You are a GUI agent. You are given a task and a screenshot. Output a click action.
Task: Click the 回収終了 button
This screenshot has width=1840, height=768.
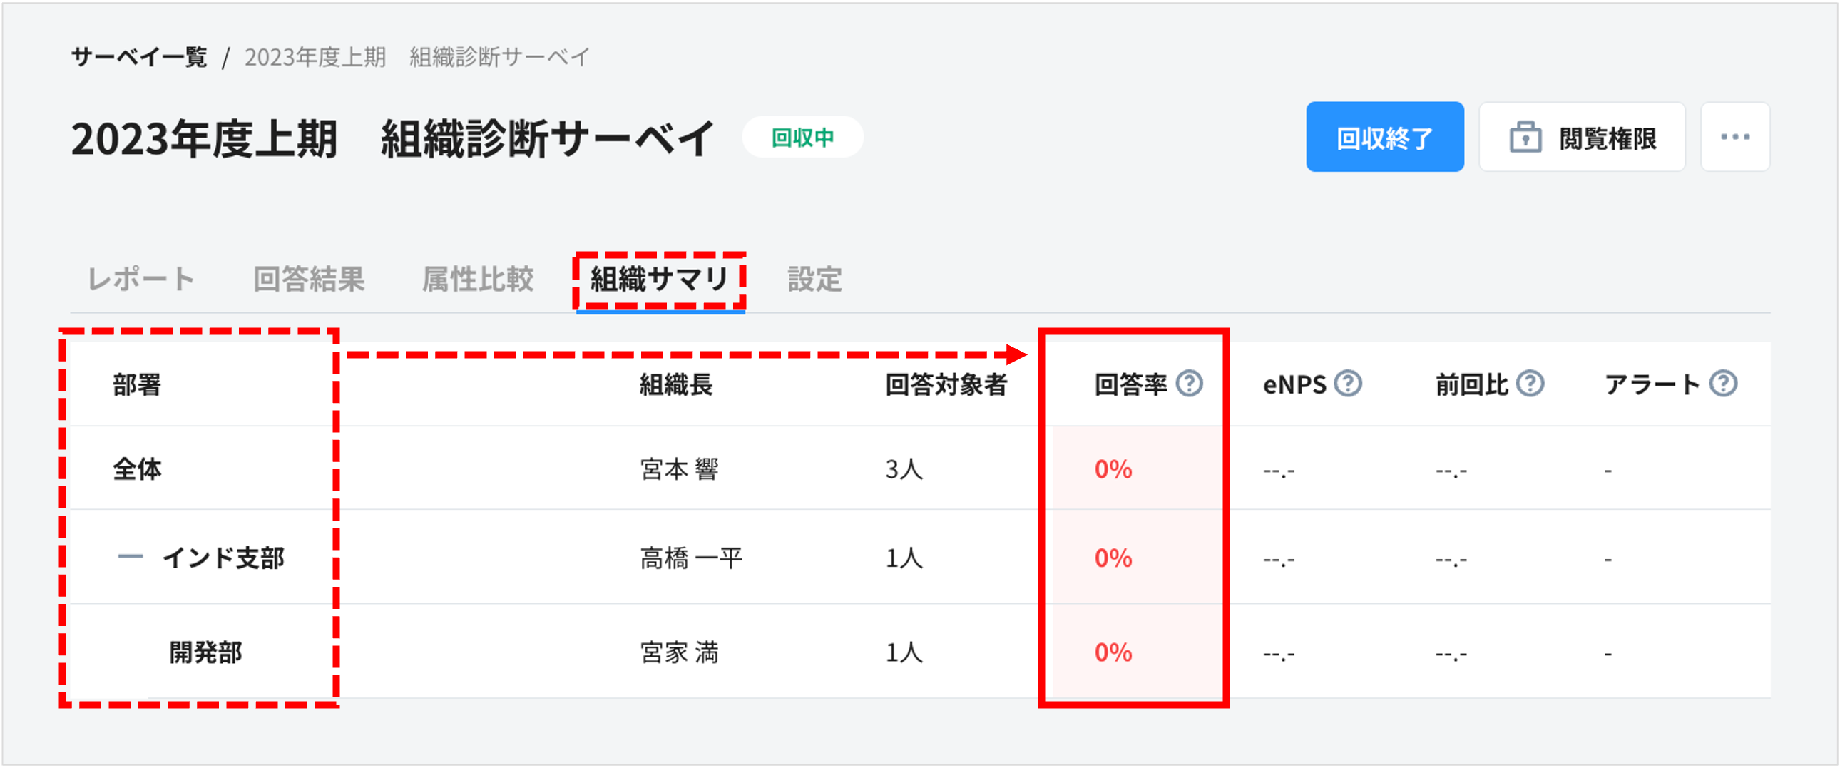coord(1384,137)
